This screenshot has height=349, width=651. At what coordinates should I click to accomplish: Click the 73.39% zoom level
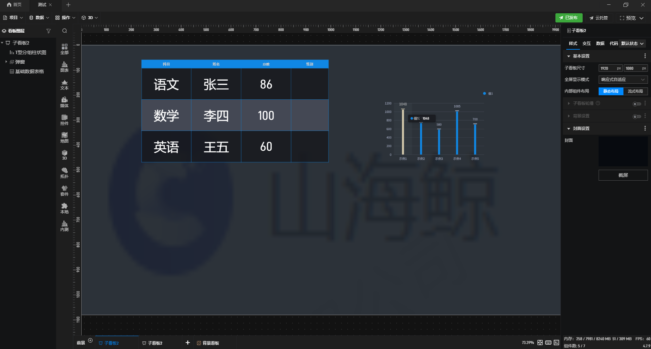pyautogui.click(x=528, y=343)
